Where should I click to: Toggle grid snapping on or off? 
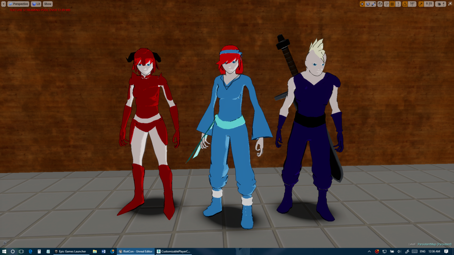tap(392, 4)
